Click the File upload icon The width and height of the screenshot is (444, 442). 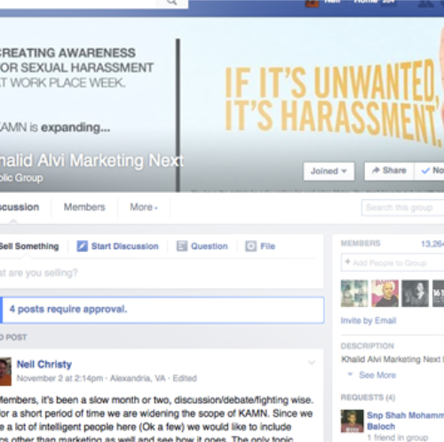point(250,246)
